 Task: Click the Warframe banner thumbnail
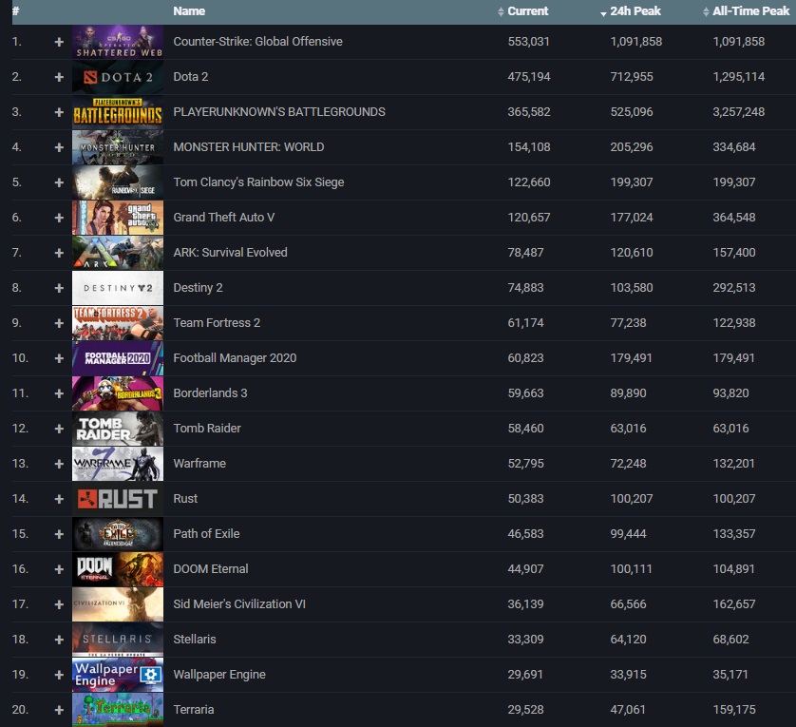click(117, 463)
